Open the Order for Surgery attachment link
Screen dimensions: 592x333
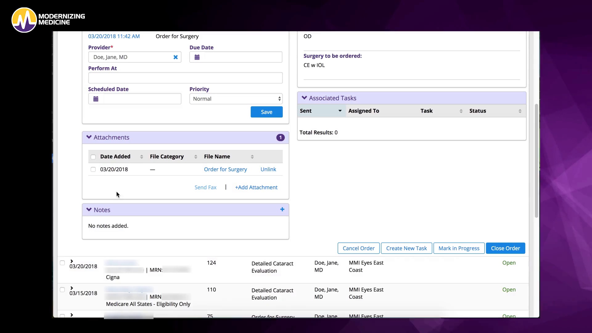pyautogui.click(x=225, y=169)
